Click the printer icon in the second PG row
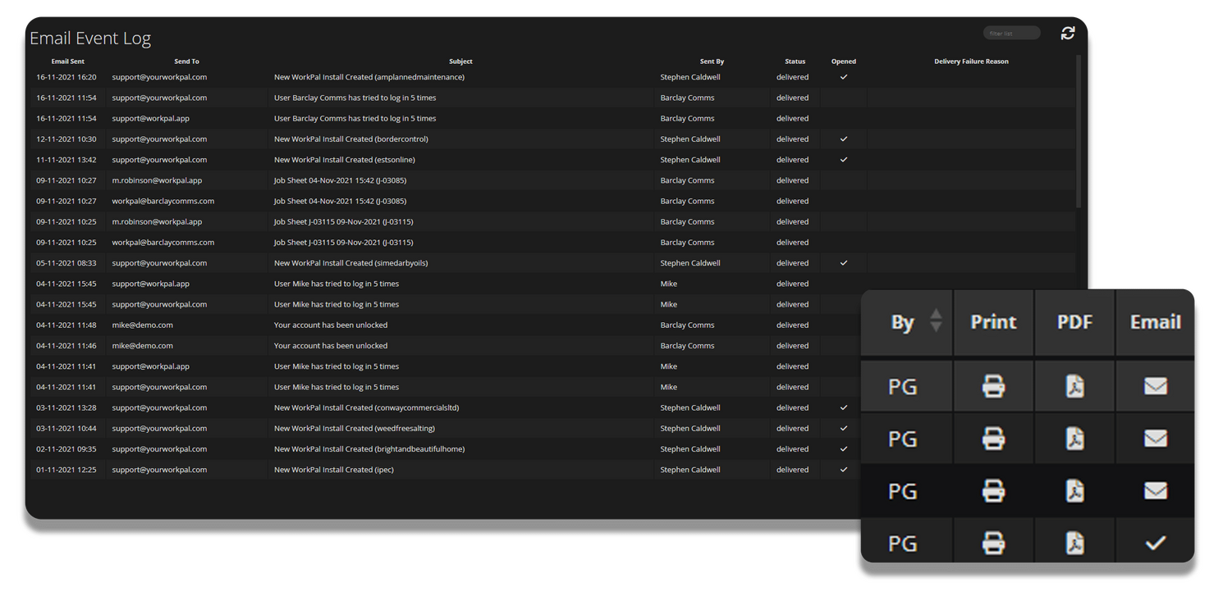This screenshot has width=1223, height=591. tap(993, 438)
